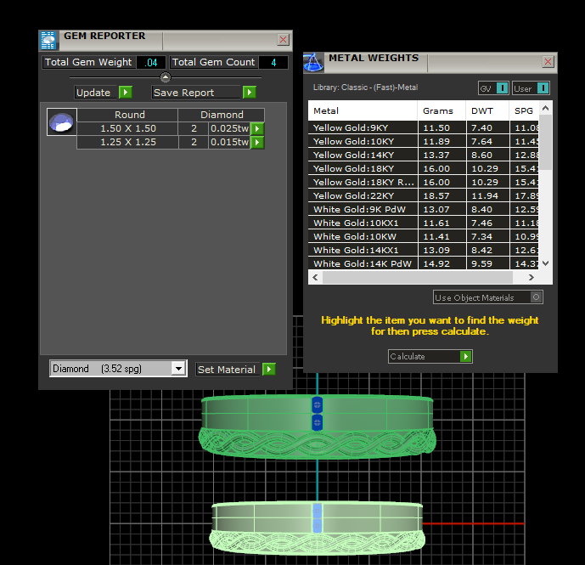This screenshot has height=565, width=585.
Task: Toggle the GV switch
Action: click(502, 88)
